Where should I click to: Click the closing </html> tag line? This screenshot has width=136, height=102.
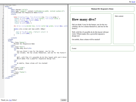tap(7, 78)
